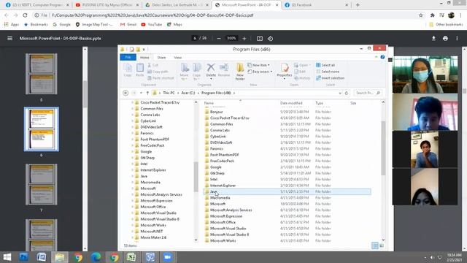The image size is (467, 263).
Task: Expand the Java folder in navigation tree
Action: pos(133,176)
